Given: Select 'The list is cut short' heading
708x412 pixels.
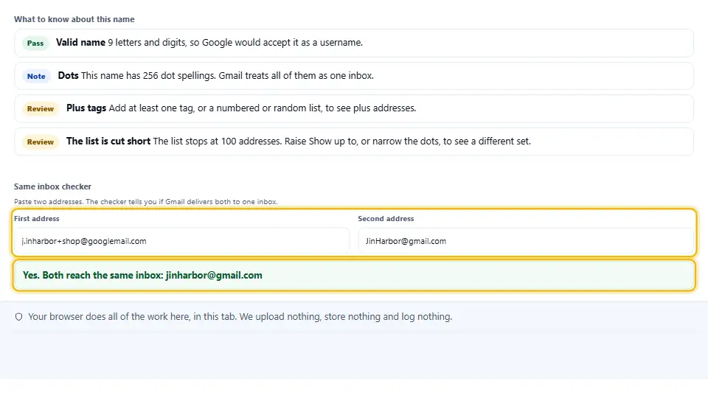Looking at the screenshot, I should (108, 141).
